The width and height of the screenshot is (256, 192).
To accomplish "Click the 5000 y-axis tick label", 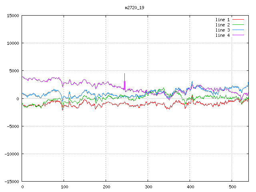I will tap(14, 71).
